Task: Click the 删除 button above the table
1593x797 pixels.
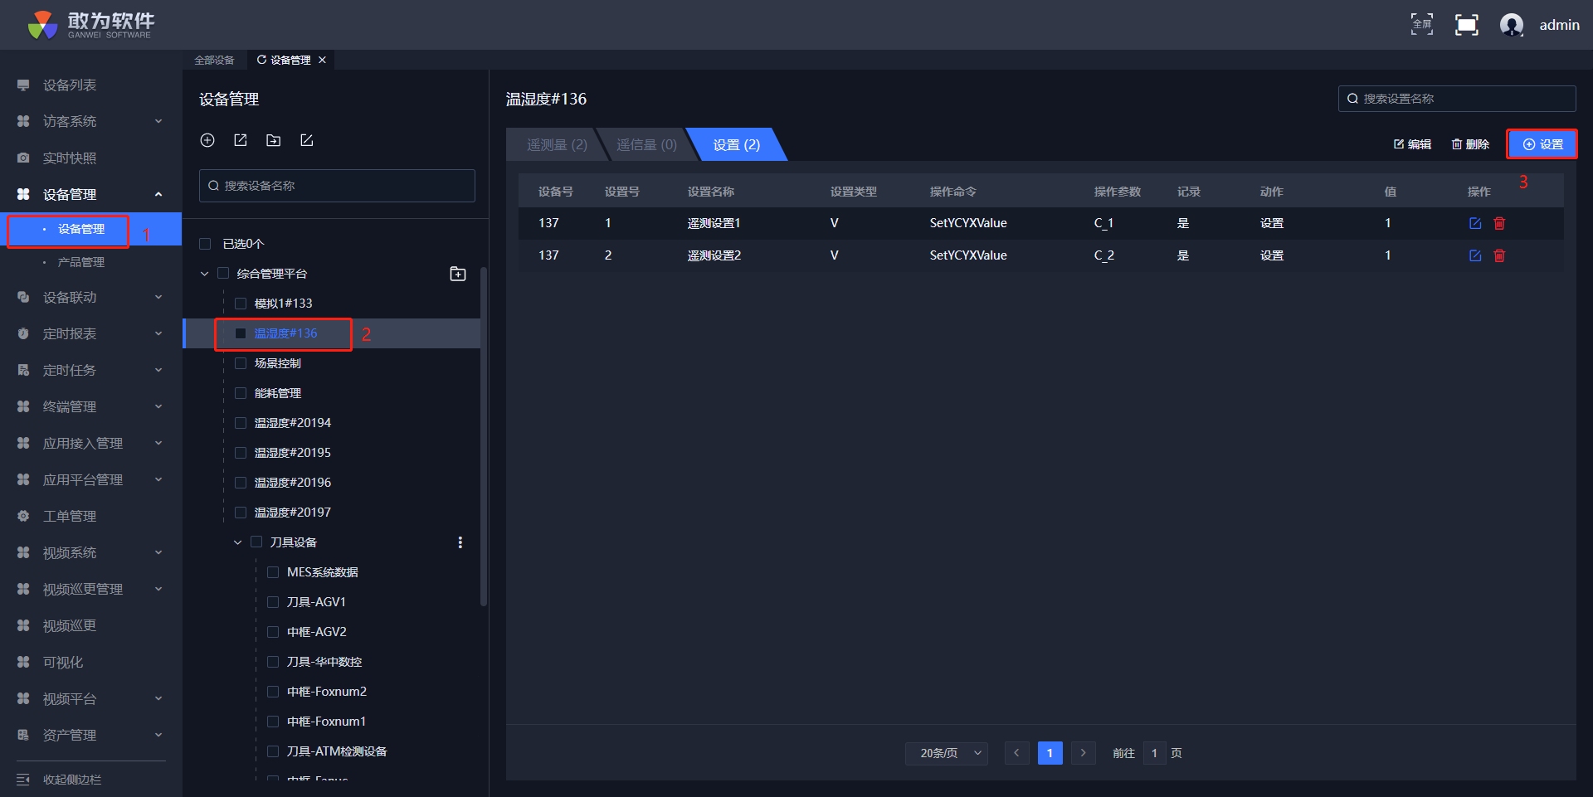Action: point(1470,144)
